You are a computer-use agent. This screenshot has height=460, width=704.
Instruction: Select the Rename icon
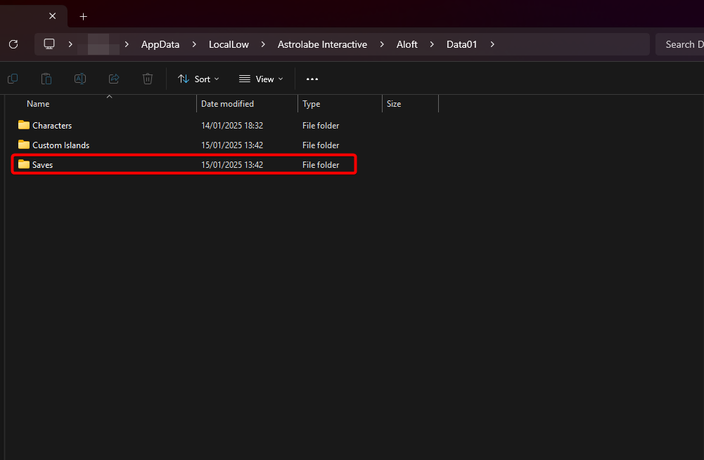point(79,79)
